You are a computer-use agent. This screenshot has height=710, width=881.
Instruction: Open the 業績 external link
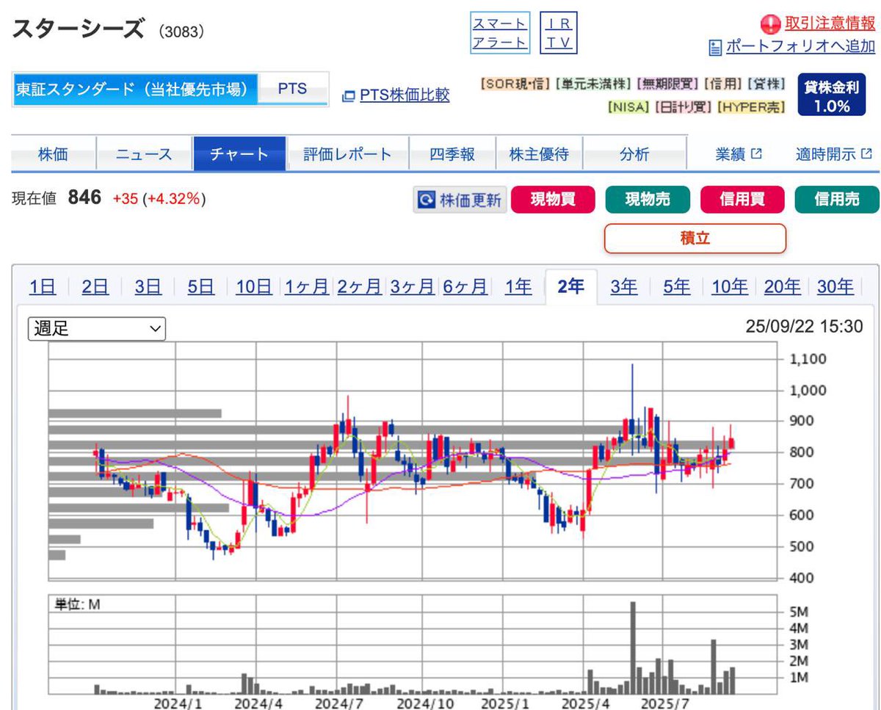coord(736,154)
